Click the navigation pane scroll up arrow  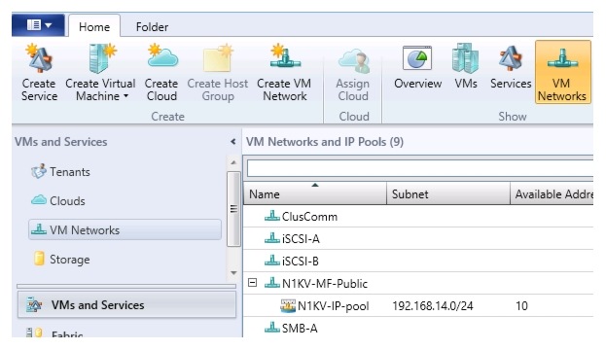point(233,162)
